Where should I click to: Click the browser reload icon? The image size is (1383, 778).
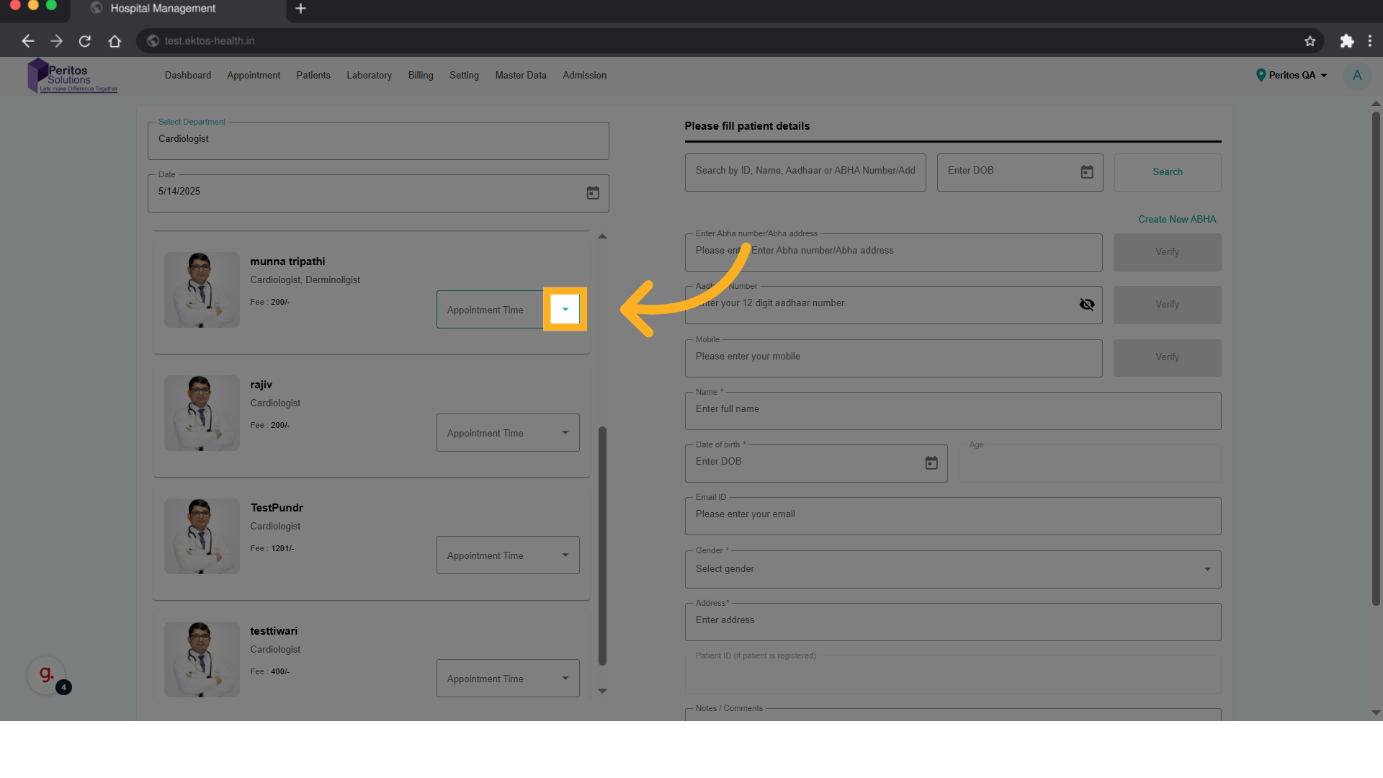point(85,41)
